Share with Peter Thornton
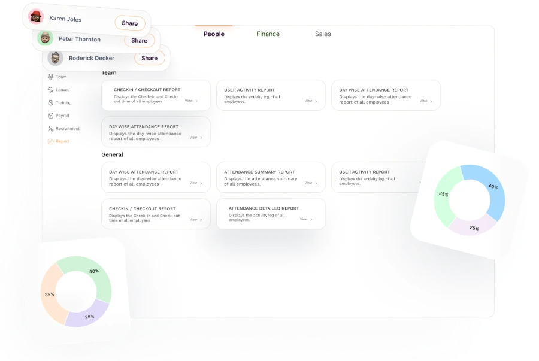The height and width of the screenshot is (361, 539). click(139, 41)
